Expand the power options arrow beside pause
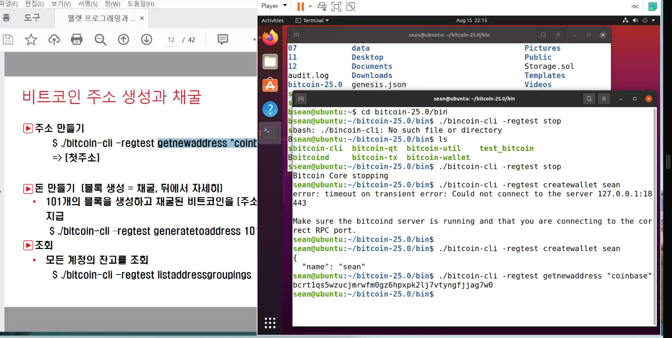Viewport: 672px width, 338px height. [310, 7]
